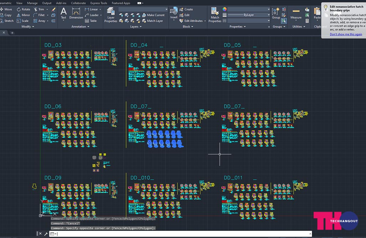Click the Match Layer button

coord(153,21)
